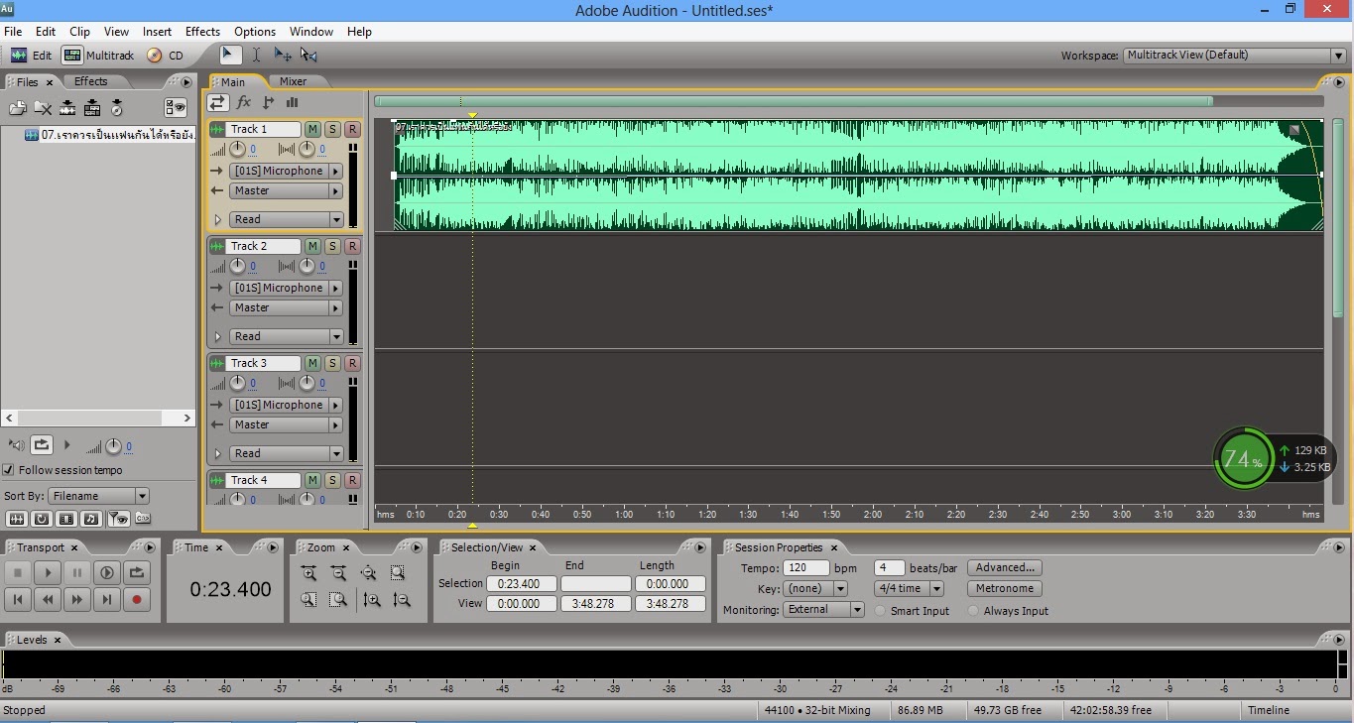Toggle Follow session tempo checkbox
This screenshot has width=1354, height=723.
point(9,470)
